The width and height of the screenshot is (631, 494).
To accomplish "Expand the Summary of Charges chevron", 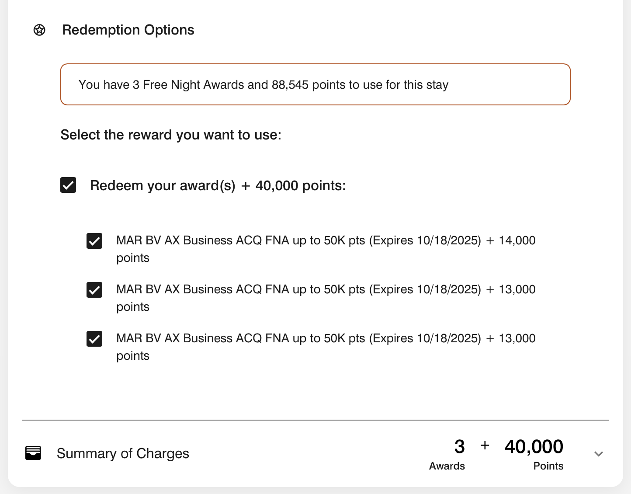I will (599, 454).
